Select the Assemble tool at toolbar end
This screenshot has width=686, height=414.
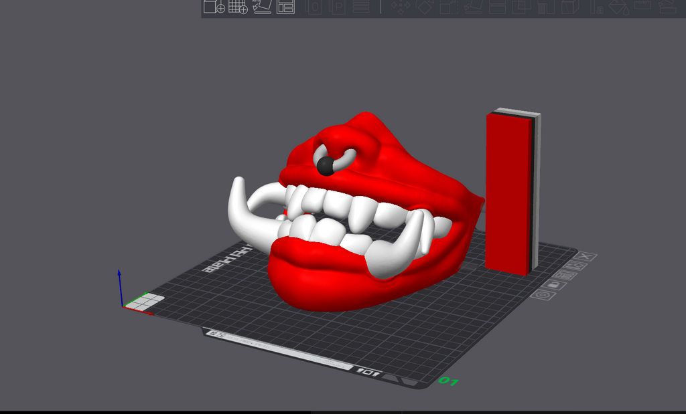667,7
